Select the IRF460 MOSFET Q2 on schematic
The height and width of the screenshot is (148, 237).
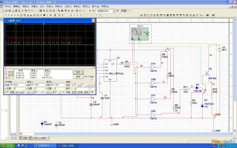click(207, 74)
